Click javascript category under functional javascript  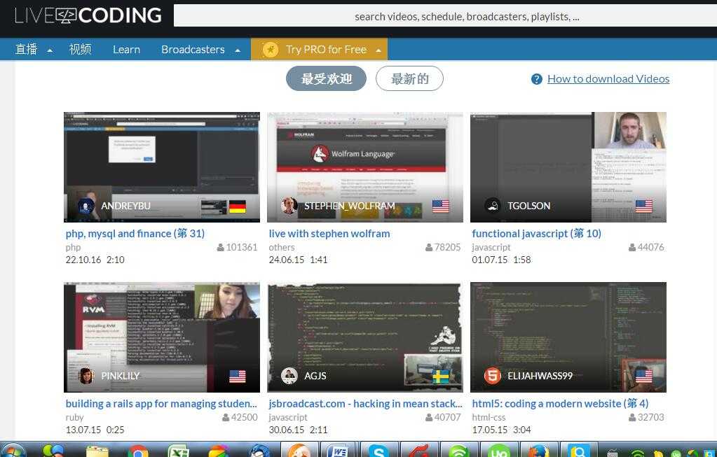[491, 248]
